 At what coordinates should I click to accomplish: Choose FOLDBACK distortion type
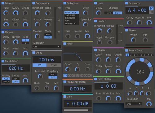[72, 18]
